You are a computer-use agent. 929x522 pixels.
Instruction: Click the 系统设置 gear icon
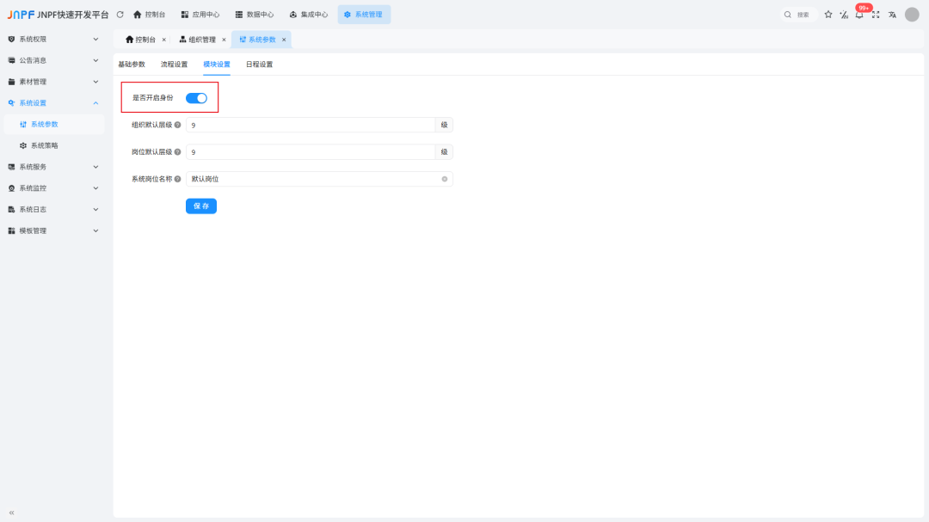point(11,103)
